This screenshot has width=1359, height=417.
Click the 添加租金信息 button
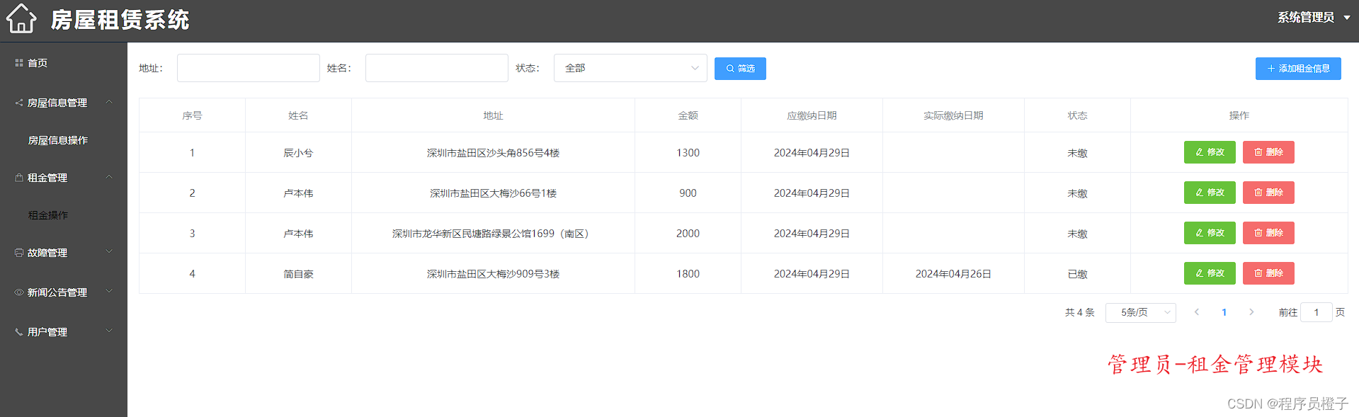tap(1298, 69)
